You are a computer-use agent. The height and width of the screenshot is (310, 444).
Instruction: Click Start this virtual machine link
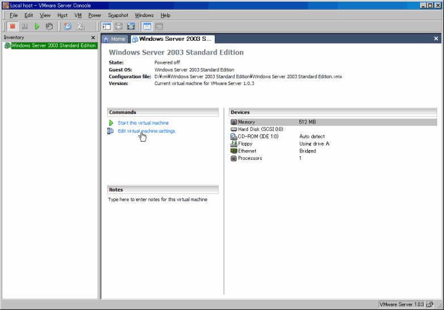(143, 123)
